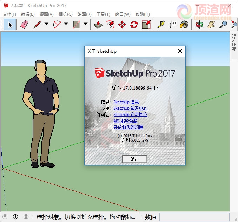The height and width of the screenshot is (222, 238).
Task: Pick the pink Eraser tool
Action: [x=24, y=25]
